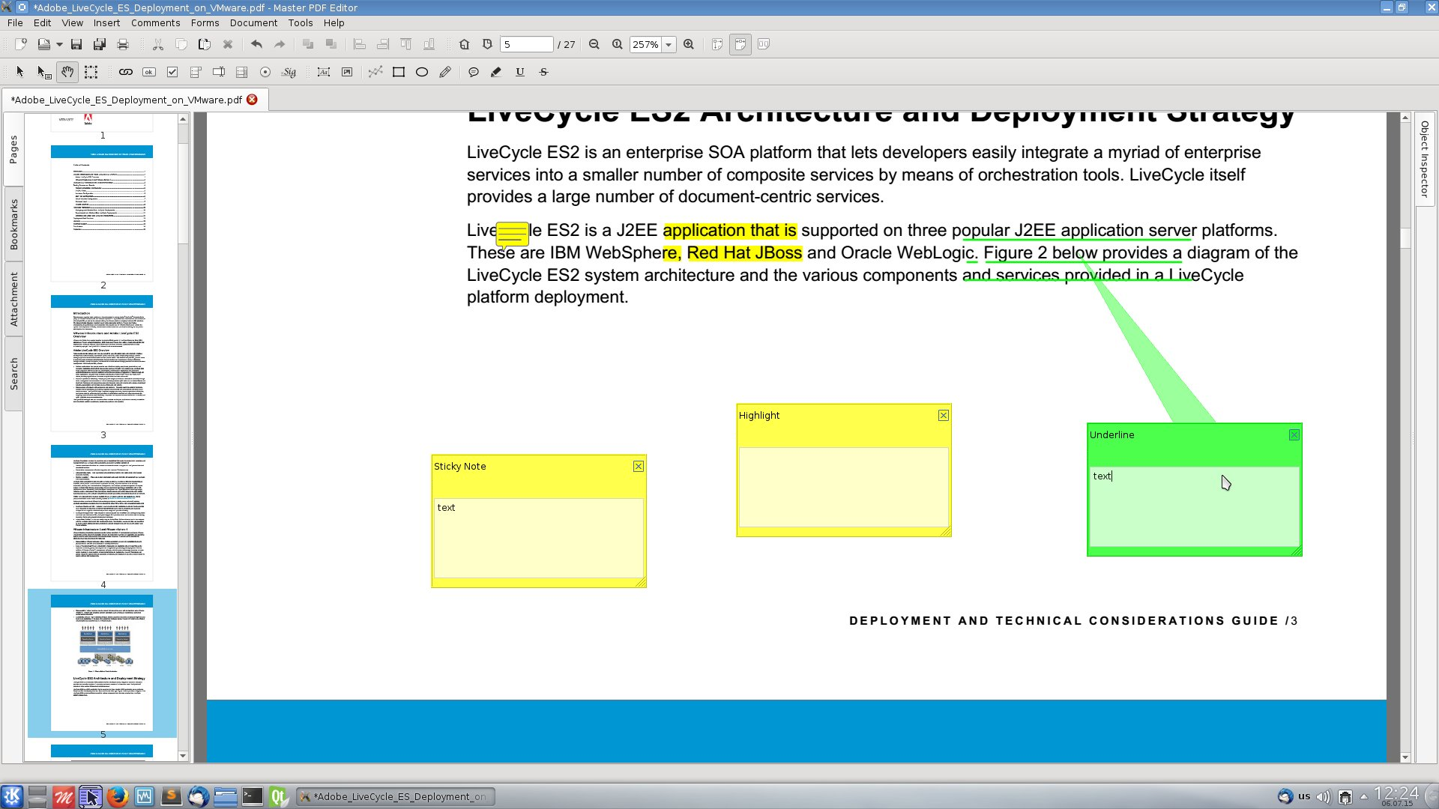Image resolution: width=1439 pixels, height=809 pixels.
Task: Print the document
Action: coord(123,44)
